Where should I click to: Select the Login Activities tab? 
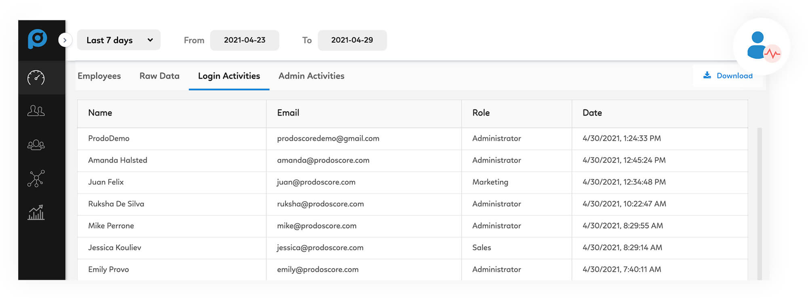click(x=229, y=76)
